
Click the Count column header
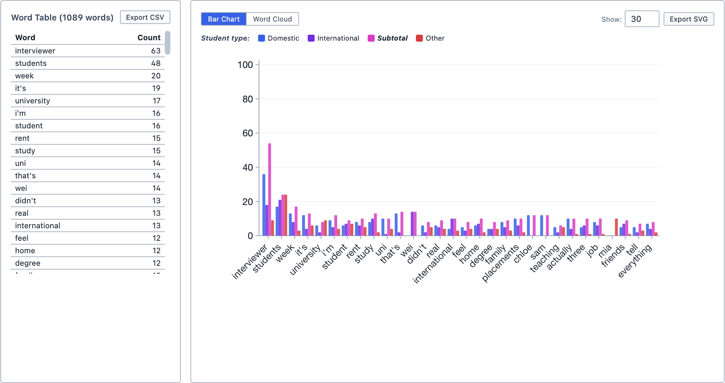[149, 37]
